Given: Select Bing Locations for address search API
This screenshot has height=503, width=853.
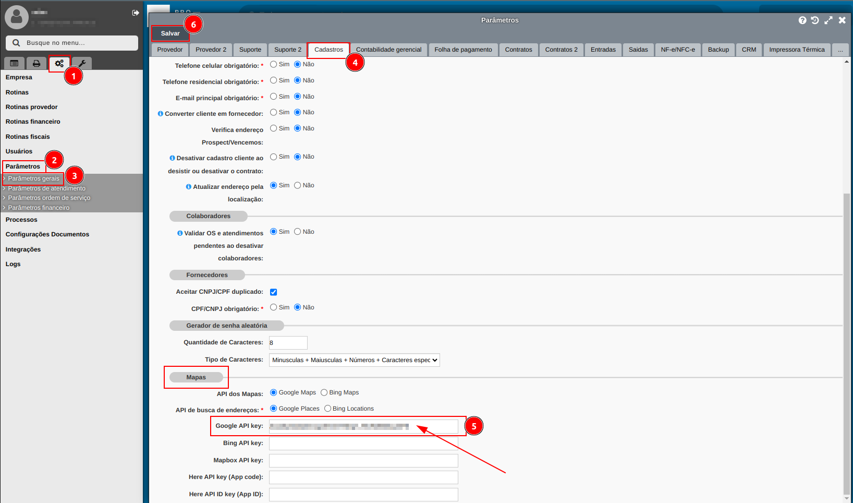Looking at the screenshot, I should (327, 409).
